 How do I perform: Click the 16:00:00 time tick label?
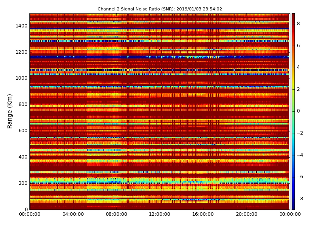pos(203,214)
